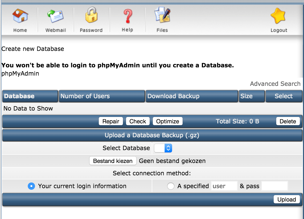Click the Password padlock icon
Screen dimensions: 304x219
coord(91,15)
